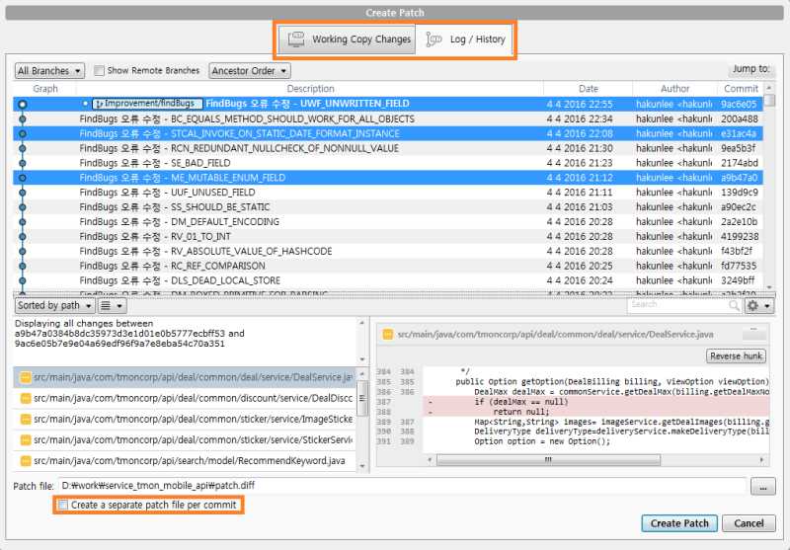Select RecommendKeyword.java in file list
The height and width of the screenshot is (550, 790).
click(185, 460)
